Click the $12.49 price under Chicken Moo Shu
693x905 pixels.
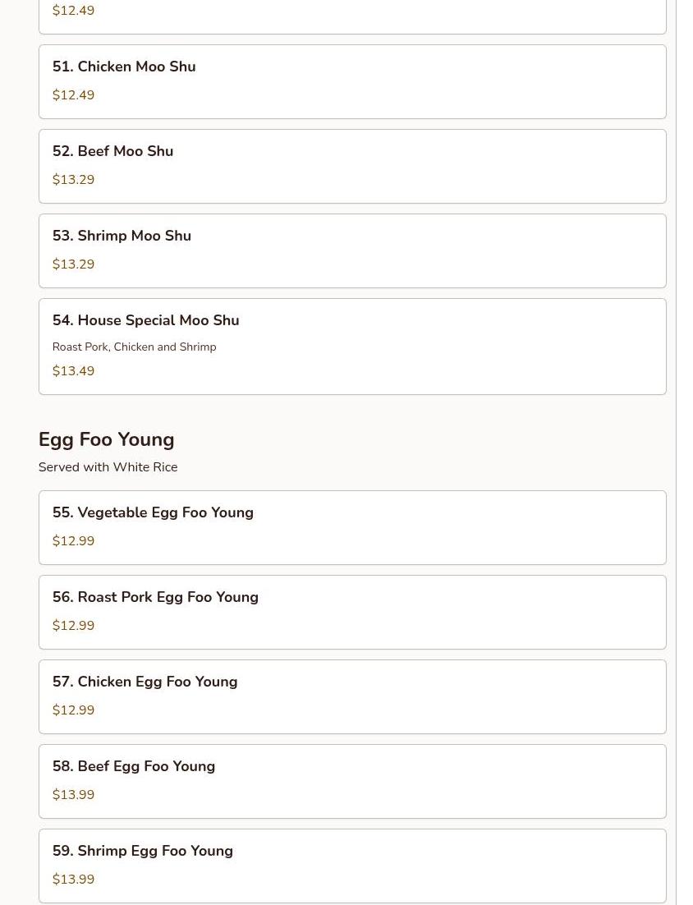[x=73, y=95]
